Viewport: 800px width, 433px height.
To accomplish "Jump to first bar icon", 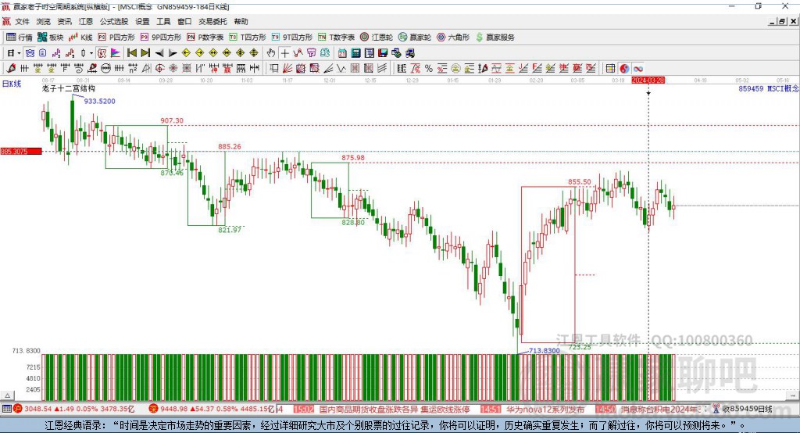I will 131,53.
